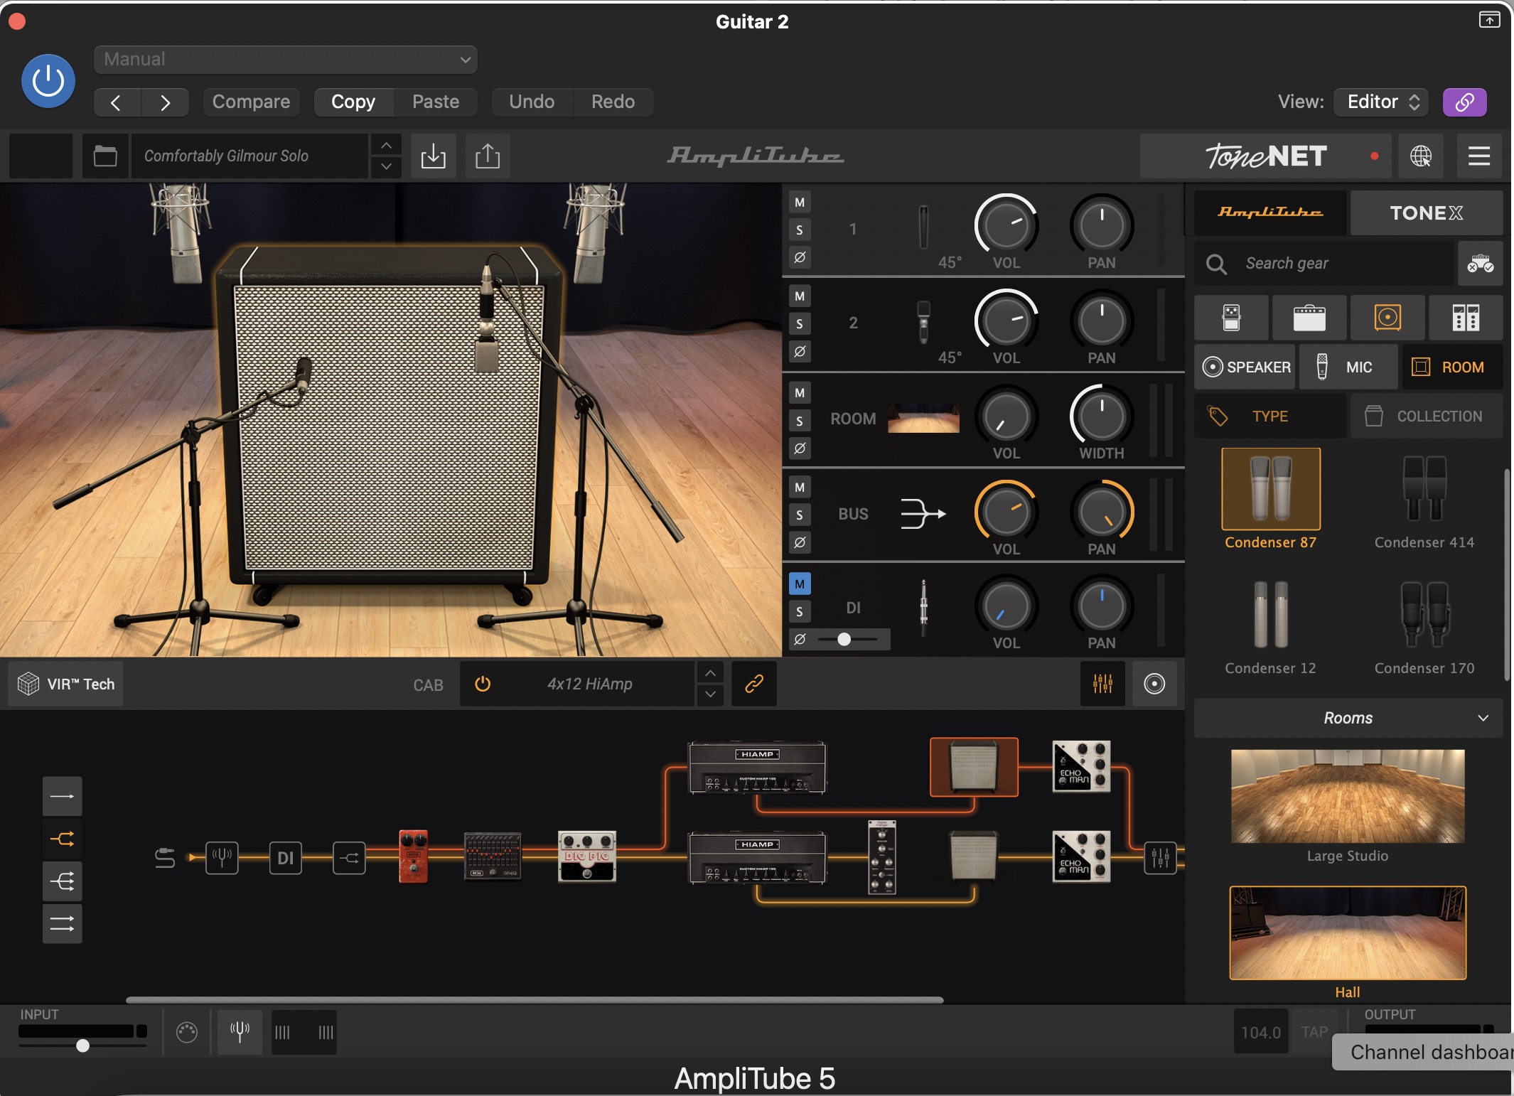
Task: Click the ROOM WIDTH knob
Action: pyautogui.click(x=1101, y=416)
